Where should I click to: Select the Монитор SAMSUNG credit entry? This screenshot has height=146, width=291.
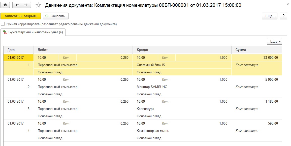[152, 87]
